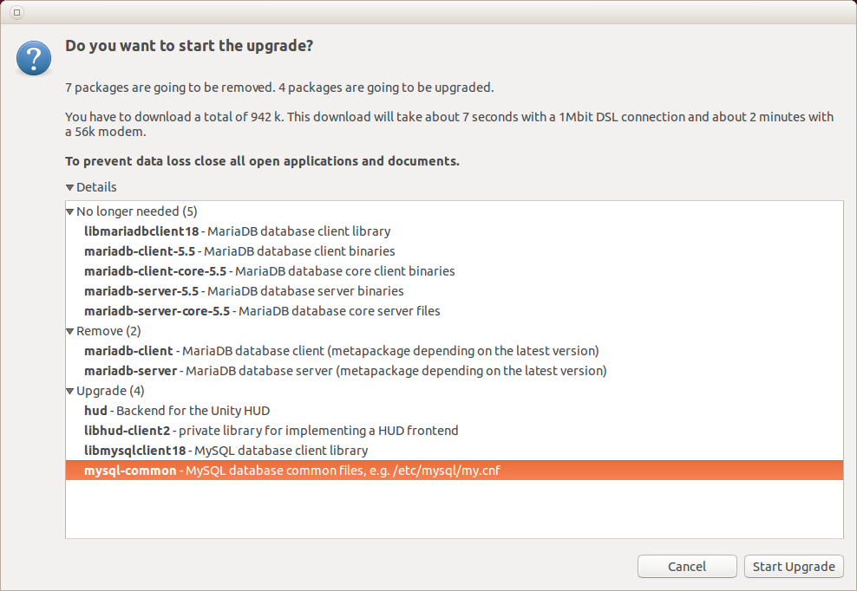The height and width of the screenshot is (591, 857).
Task: Highlight the mariadb-server-5.5 package
Action: tap(244, 291)
